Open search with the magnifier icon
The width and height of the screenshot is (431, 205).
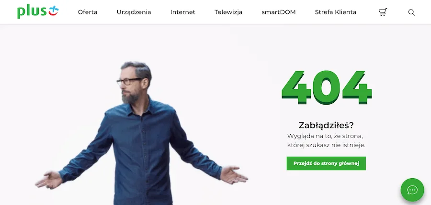tap(411, 12)
